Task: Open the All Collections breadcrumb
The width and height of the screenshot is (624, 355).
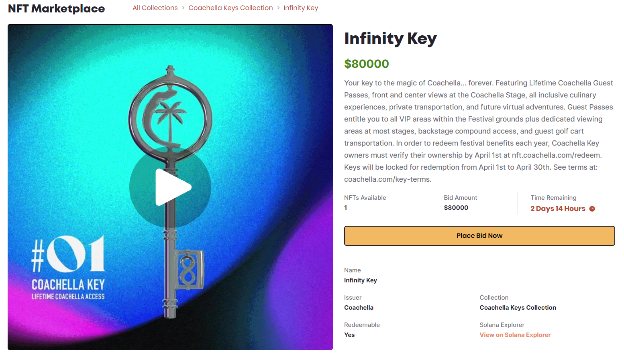Action: 155,8
